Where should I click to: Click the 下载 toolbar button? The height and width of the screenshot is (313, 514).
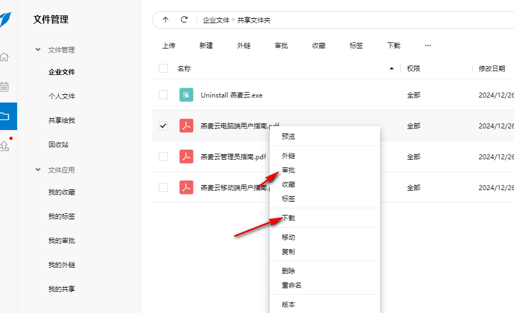[x=394, y=46]
